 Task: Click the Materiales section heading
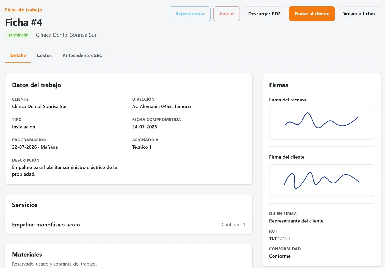(x=27, y=255)
